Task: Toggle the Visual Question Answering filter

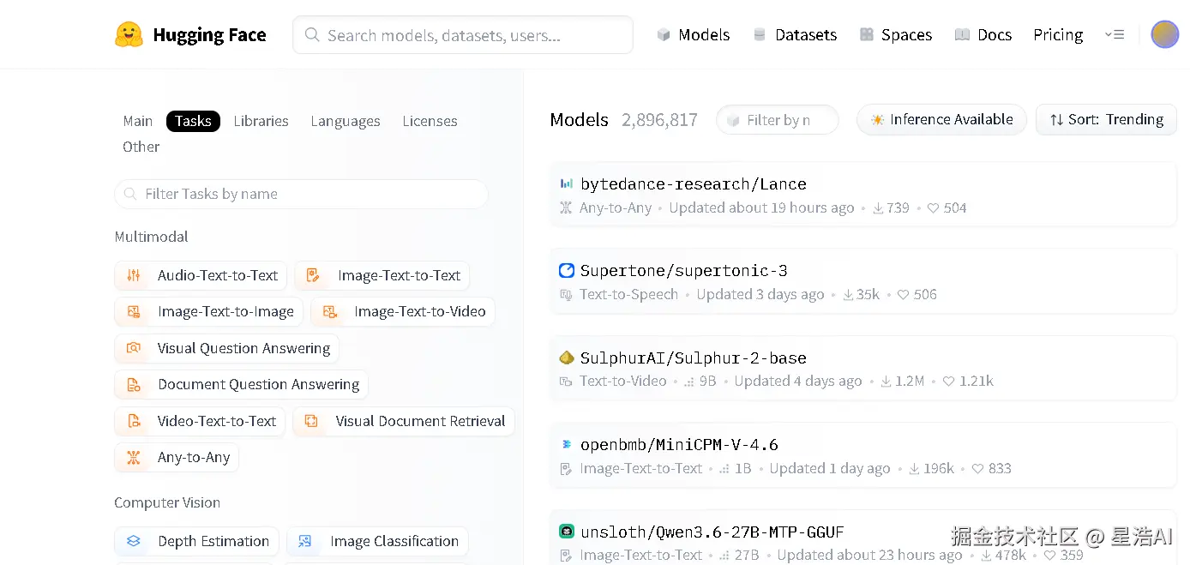Action: coord(227,348)
